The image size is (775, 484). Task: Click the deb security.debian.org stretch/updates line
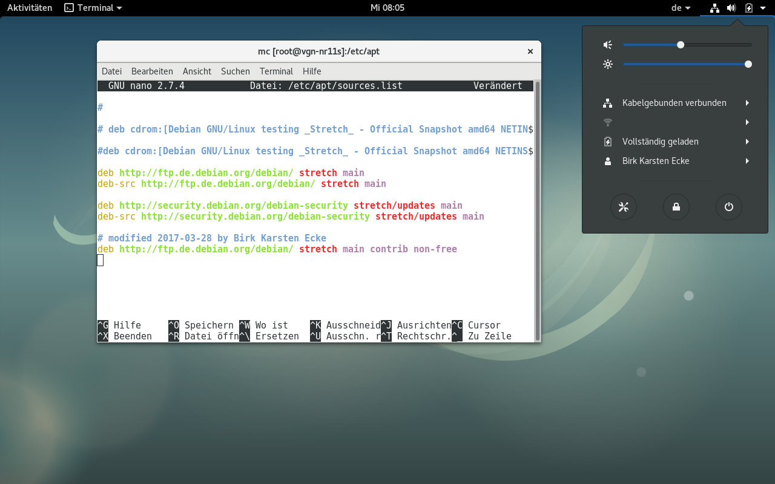click(280, 206)
